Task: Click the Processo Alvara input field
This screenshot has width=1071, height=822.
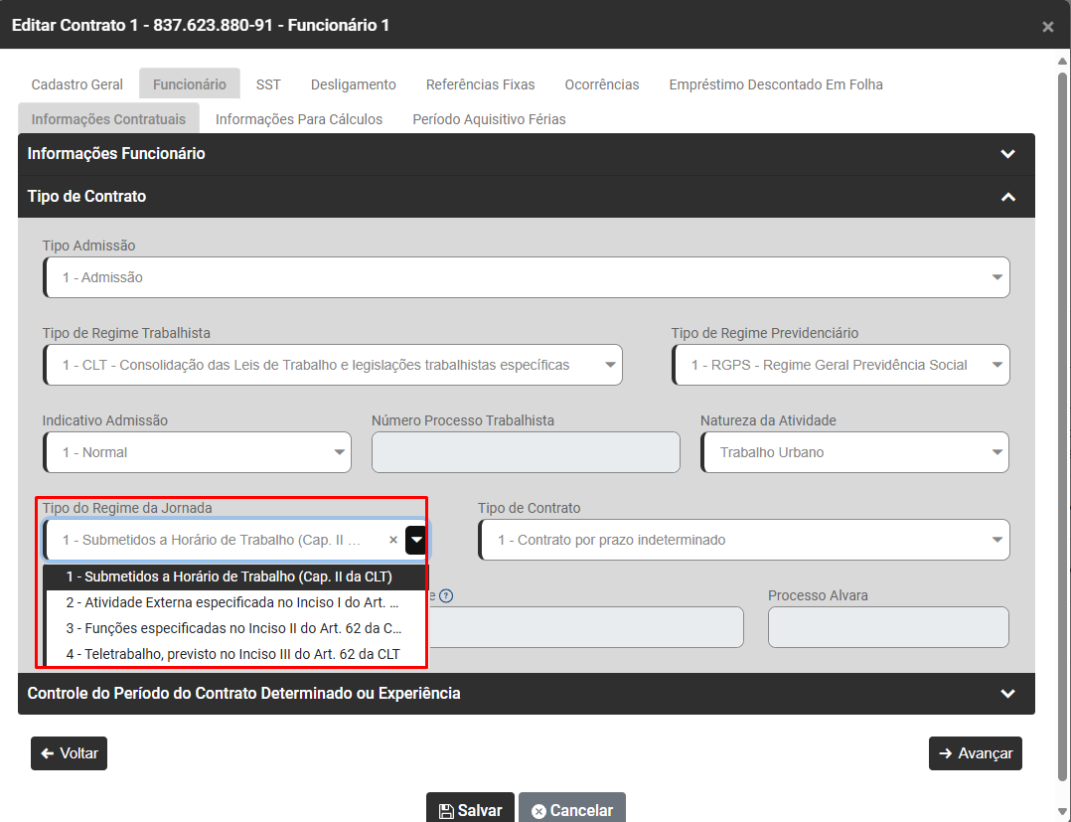Action: pyautogui.click(x=887, y=627)
